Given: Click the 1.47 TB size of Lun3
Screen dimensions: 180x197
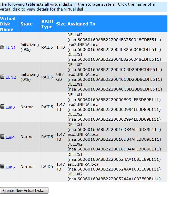Looking at the screenshot, I should click(x=61, y=107).
